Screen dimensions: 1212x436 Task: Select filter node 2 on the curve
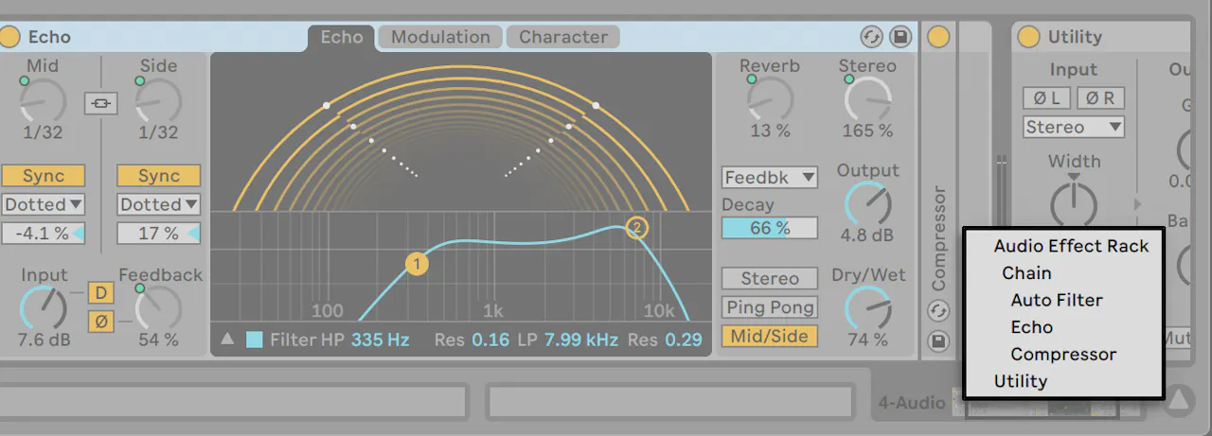click(x=636, y=227)
